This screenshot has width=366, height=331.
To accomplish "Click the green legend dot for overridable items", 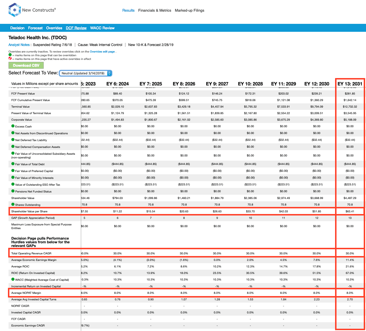I will tap(10, 55).
